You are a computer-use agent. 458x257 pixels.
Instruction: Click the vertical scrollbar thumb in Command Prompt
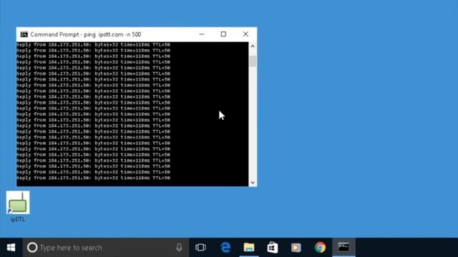[x=253, y=61]
